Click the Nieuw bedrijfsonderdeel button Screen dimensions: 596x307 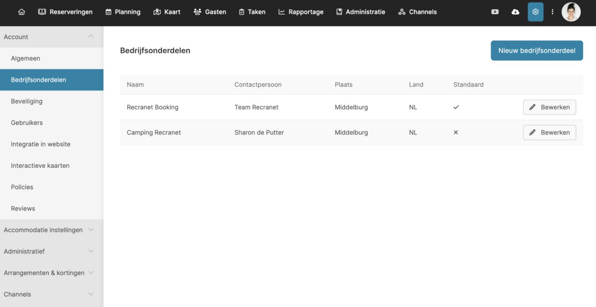[x=536, y=50]
